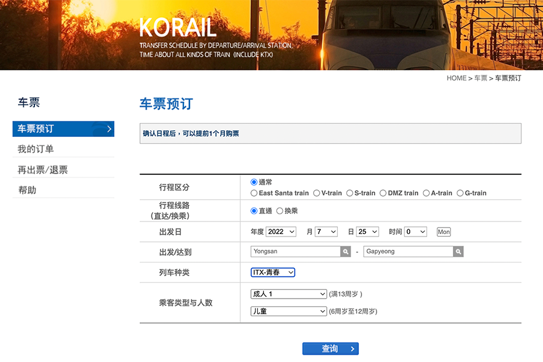Open the 儿童 child passenger dropdown
Image resolution: width=543 pixels, height=362 pixels.
click(x=288, y=311)
